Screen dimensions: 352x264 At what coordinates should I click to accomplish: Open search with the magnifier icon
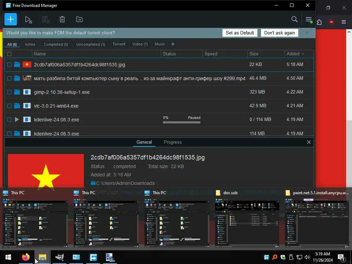294,19
